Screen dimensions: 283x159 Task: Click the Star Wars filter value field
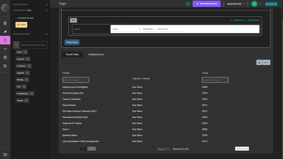pos(171,29)
